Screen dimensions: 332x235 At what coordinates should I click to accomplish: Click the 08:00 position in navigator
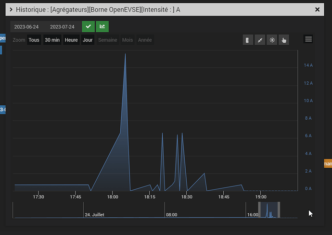171,215
